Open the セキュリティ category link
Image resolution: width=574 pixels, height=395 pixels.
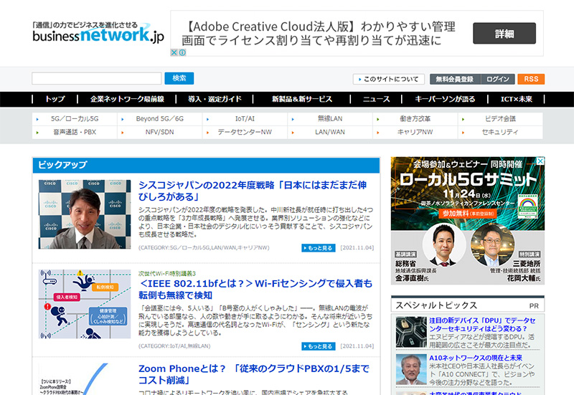tap(499, 132)
